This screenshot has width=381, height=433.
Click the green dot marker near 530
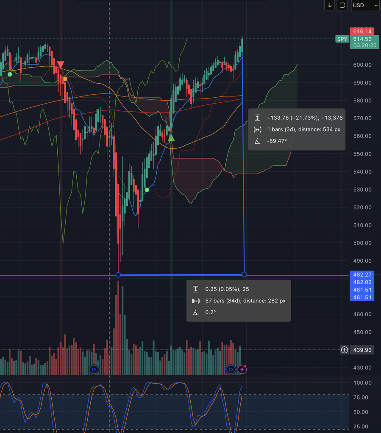(x=147, y=190)
